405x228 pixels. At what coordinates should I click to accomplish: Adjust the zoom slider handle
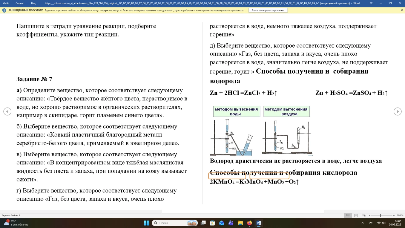381,215
